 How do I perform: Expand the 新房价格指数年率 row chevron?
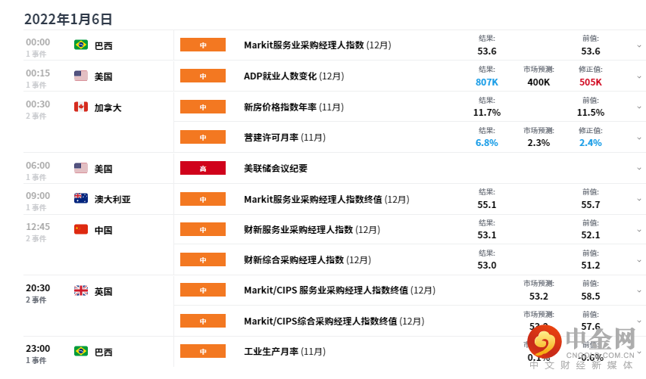coord(639,107)
